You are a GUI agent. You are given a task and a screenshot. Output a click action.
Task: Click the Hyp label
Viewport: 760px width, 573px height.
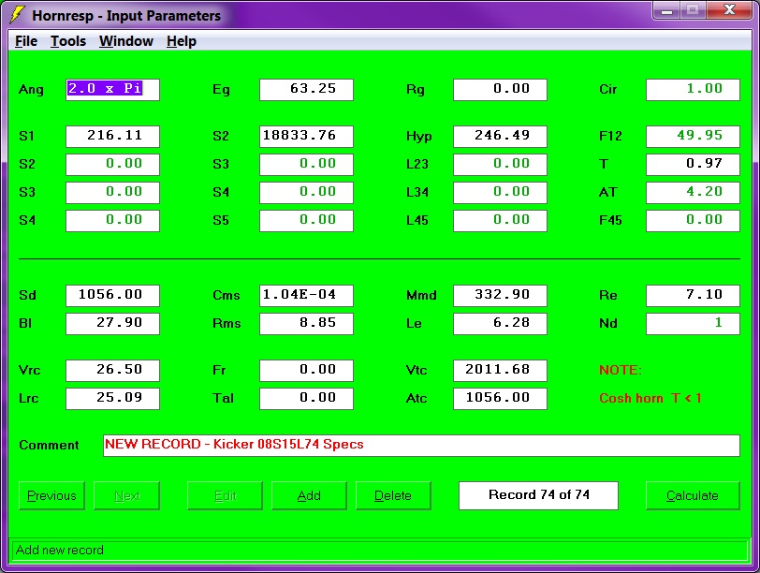[x=418, y=137]
